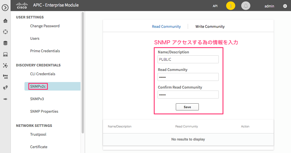Open SNMPv3 credentials page
Viewport: 291px width, 153px height.
[x=37, y=99]
